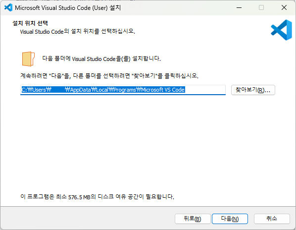Go back with the 뒤로(B) button
This screenshot has width=296, height=230.
pyautogui.click(x=193, y=219)
